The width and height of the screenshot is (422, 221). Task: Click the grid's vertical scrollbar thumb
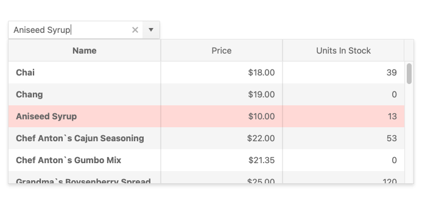pyautogui.click(x=409, y=74)
